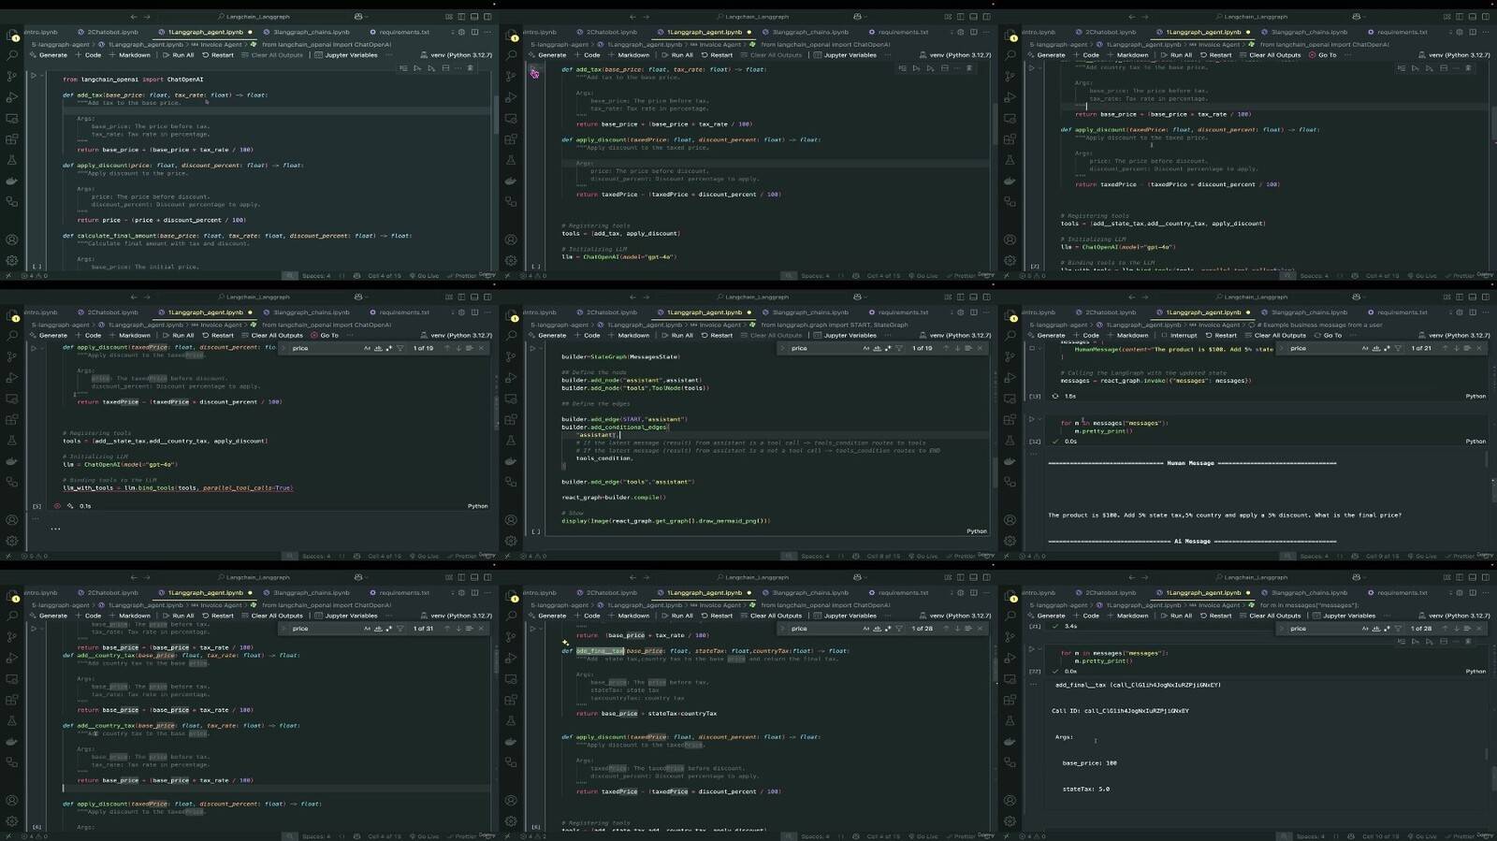Open Testing flask icon in the Interrupt window
The image size is (1497, 841).
click(x=1010, y=441)
